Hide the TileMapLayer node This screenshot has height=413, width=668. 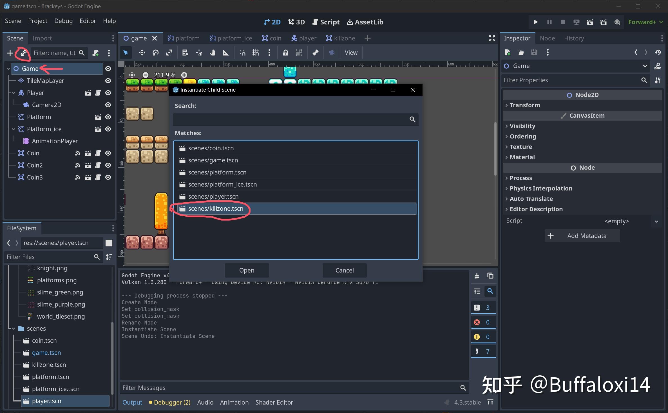pyautogui.click(x=108, y=81)
